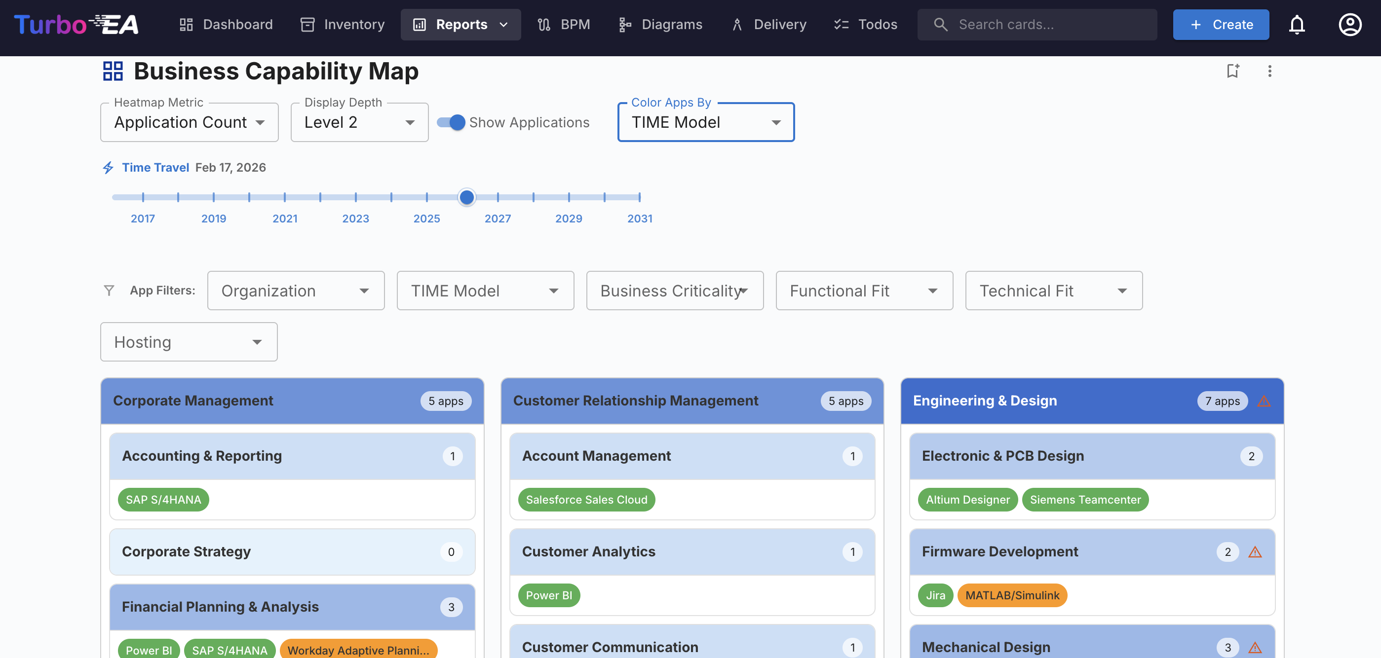Open the Hosting filter dropdown
Image resolution: width=1381 pixels, height=658 pixels.
189,342
